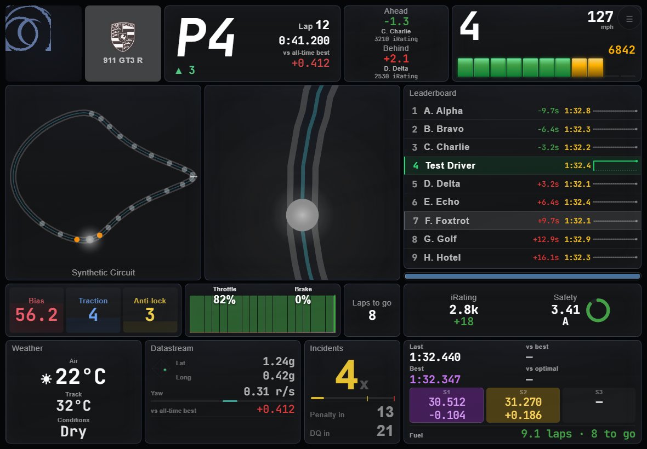Click the Best lap 1:32.347
Image resolution: width=647 pixels, height=449 pixels.
click(x=435, y=379)
